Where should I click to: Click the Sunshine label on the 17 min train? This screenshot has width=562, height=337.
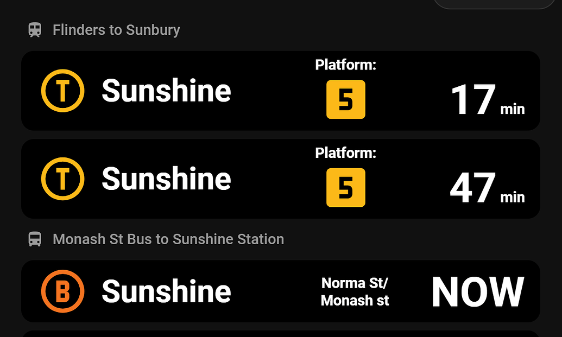[166, 91]
